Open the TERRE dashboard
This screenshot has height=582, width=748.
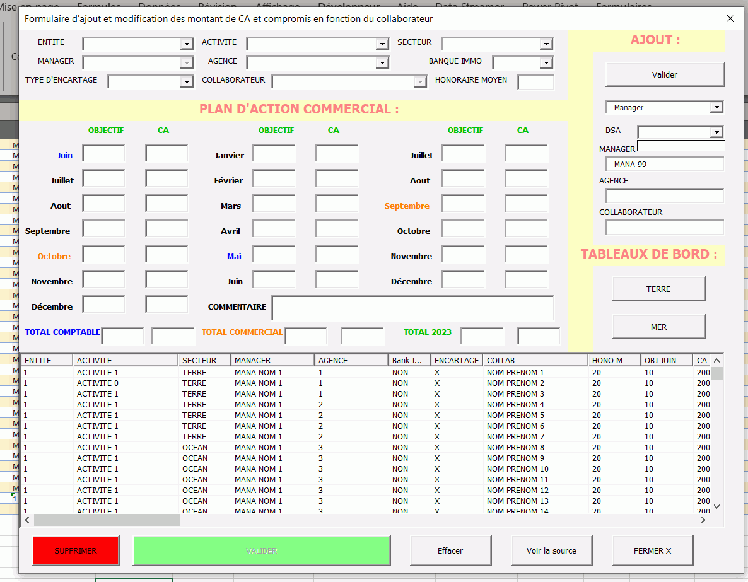point(658,289)
